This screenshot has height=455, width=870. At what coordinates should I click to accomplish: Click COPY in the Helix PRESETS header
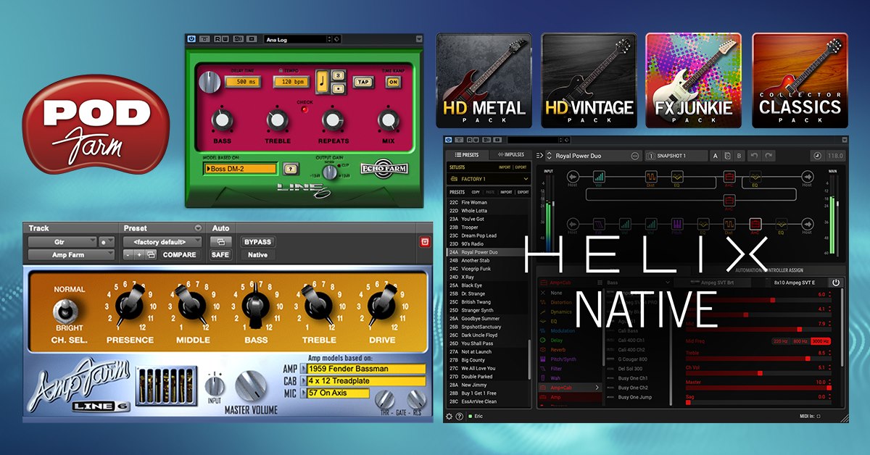[x=476, y=192]
